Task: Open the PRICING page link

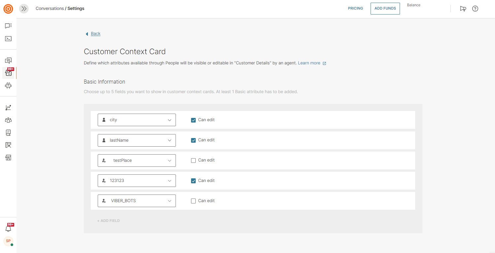Action: (x=355, y=9)
